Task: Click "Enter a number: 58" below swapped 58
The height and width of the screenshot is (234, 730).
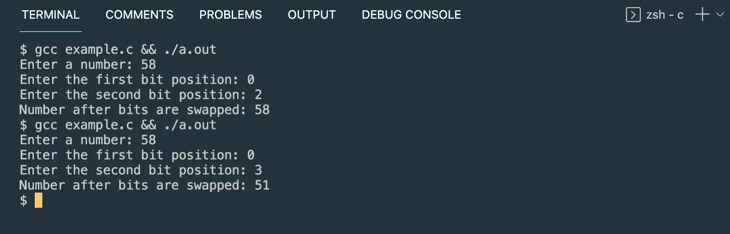Action: 88,140
